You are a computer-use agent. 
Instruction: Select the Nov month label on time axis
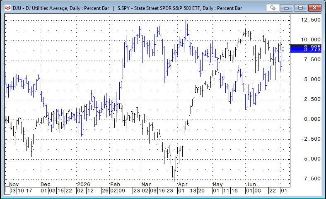[x=14, y=185]
